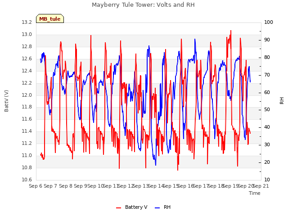This screenshot has height=216, width=288.
Task: Click the 70 tick on RH axis
Action: pyautogui.click(x=267, y=75)
